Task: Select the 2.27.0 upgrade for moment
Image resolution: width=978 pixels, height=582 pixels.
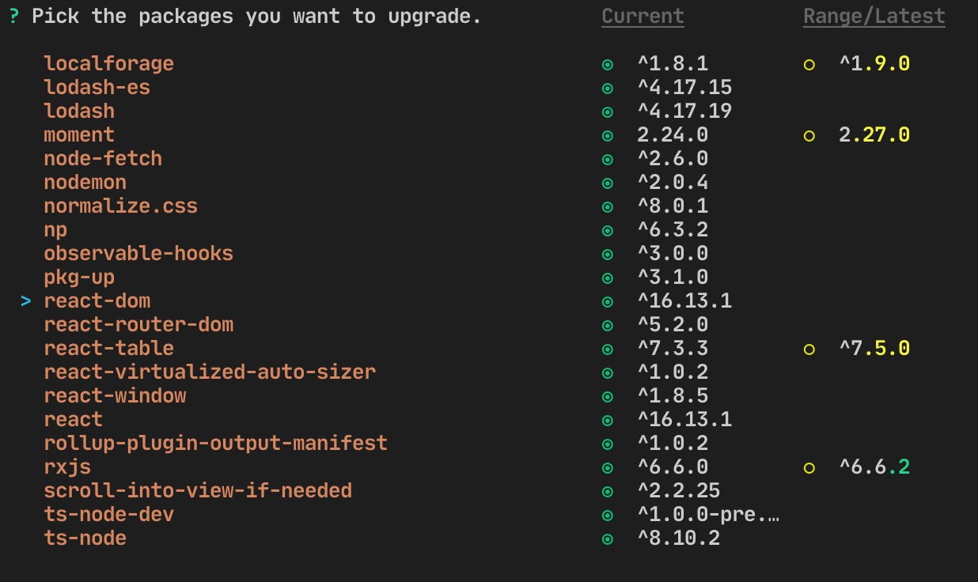Action: pos(809,135)
